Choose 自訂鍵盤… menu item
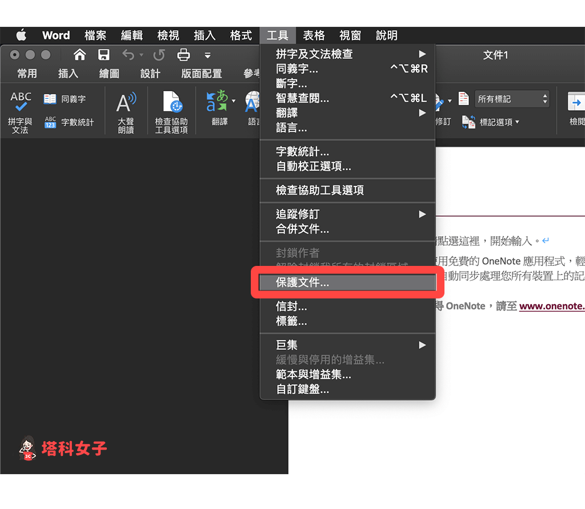Image resolution: width=585 pixels, height=509 pixels. [348, 389]
